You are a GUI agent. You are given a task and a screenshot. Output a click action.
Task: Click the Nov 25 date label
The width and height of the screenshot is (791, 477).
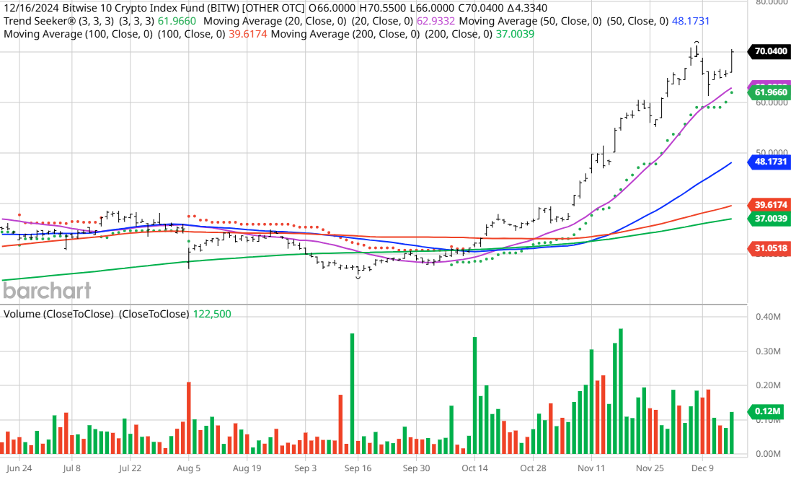coord(650,468)
